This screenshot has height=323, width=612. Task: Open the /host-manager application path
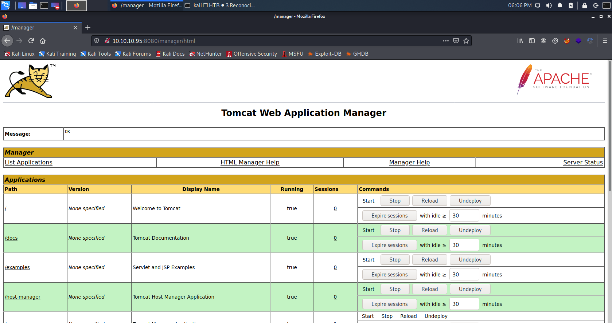[23, 297]
